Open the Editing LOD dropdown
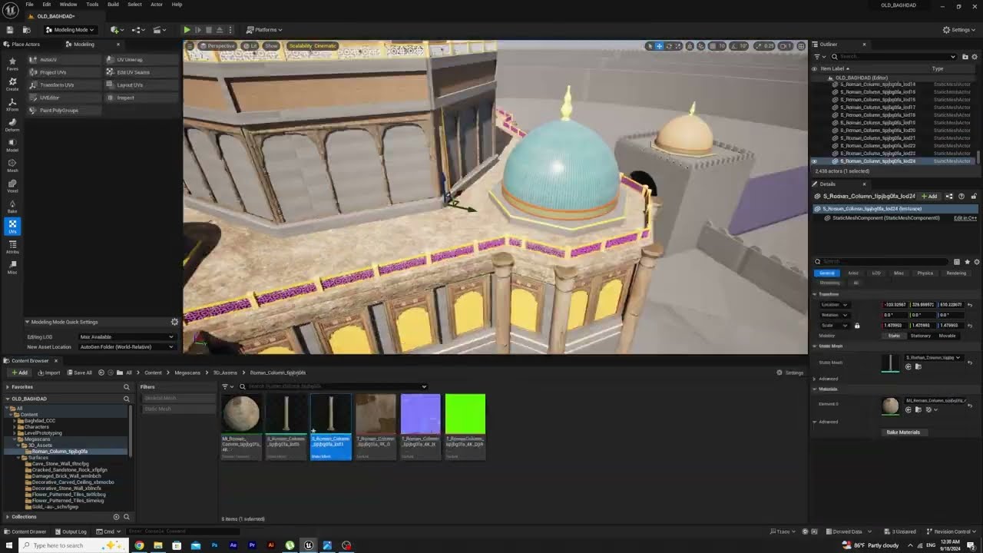 point(127,336)
